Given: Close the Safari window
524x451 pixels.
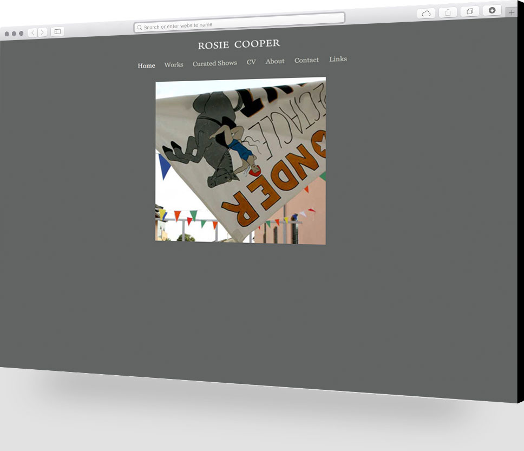Looking at the screenshot, I should point(6,34).
